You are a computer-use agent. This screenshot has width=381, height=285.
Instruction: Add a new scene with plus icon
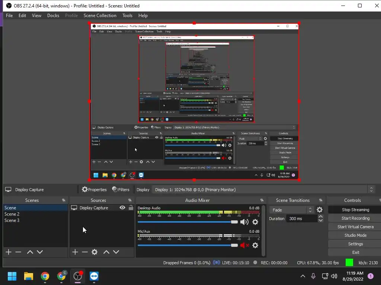(9, 252)
